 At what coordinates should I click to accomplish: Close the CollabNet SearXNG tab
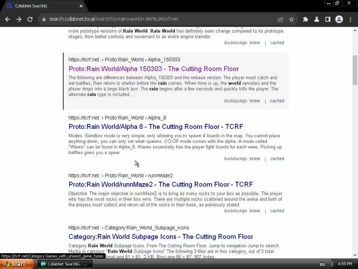point(81,6)
